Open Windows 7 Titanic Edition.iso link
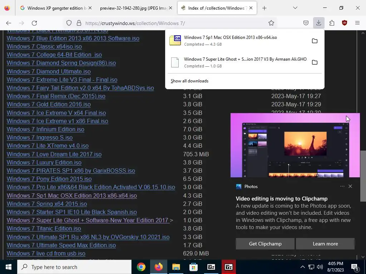 point(44,229)
